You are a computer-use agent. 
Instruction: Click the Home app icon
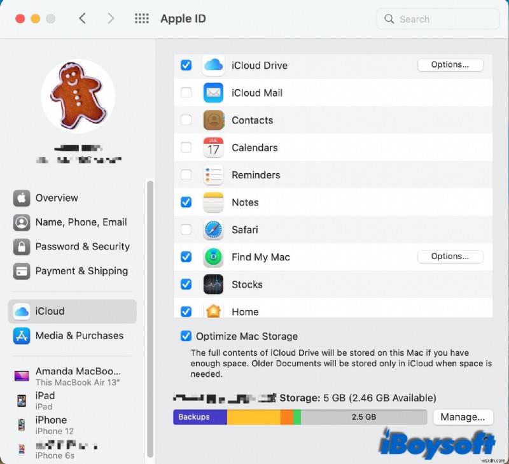(x=213, y=311)
